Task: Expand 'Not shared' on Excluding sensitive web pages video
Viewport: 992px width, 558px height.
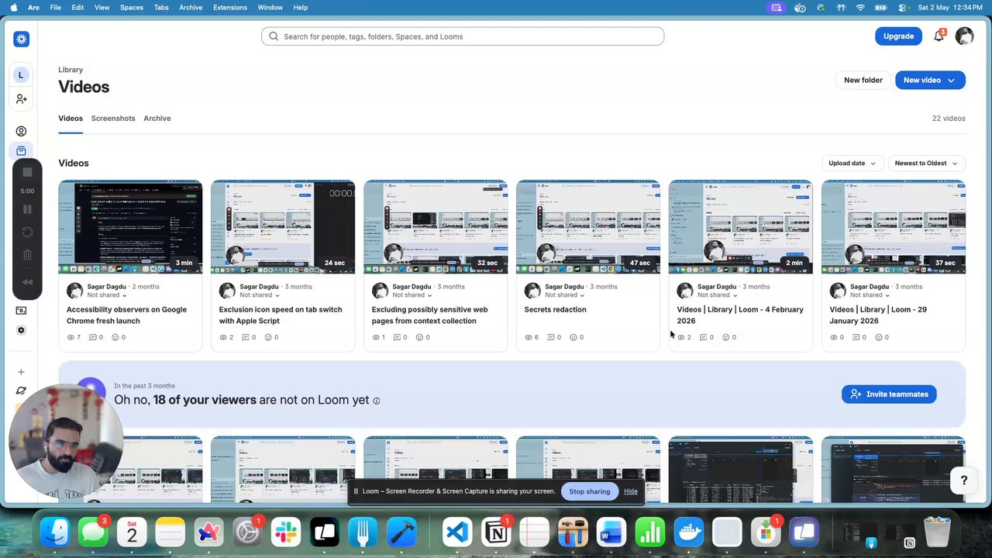Action: point(412,295)
